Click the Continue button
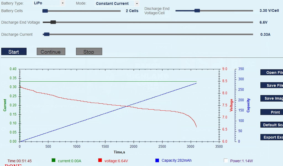Viewport: 283px width, 166px height. (x=51, y=52)
